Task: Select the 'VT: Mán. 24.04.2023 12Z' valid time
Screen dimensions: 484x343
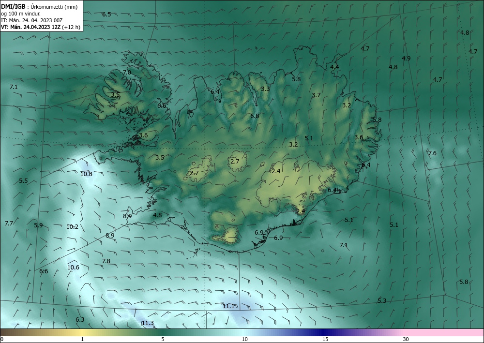Action: tap(31, 27)
